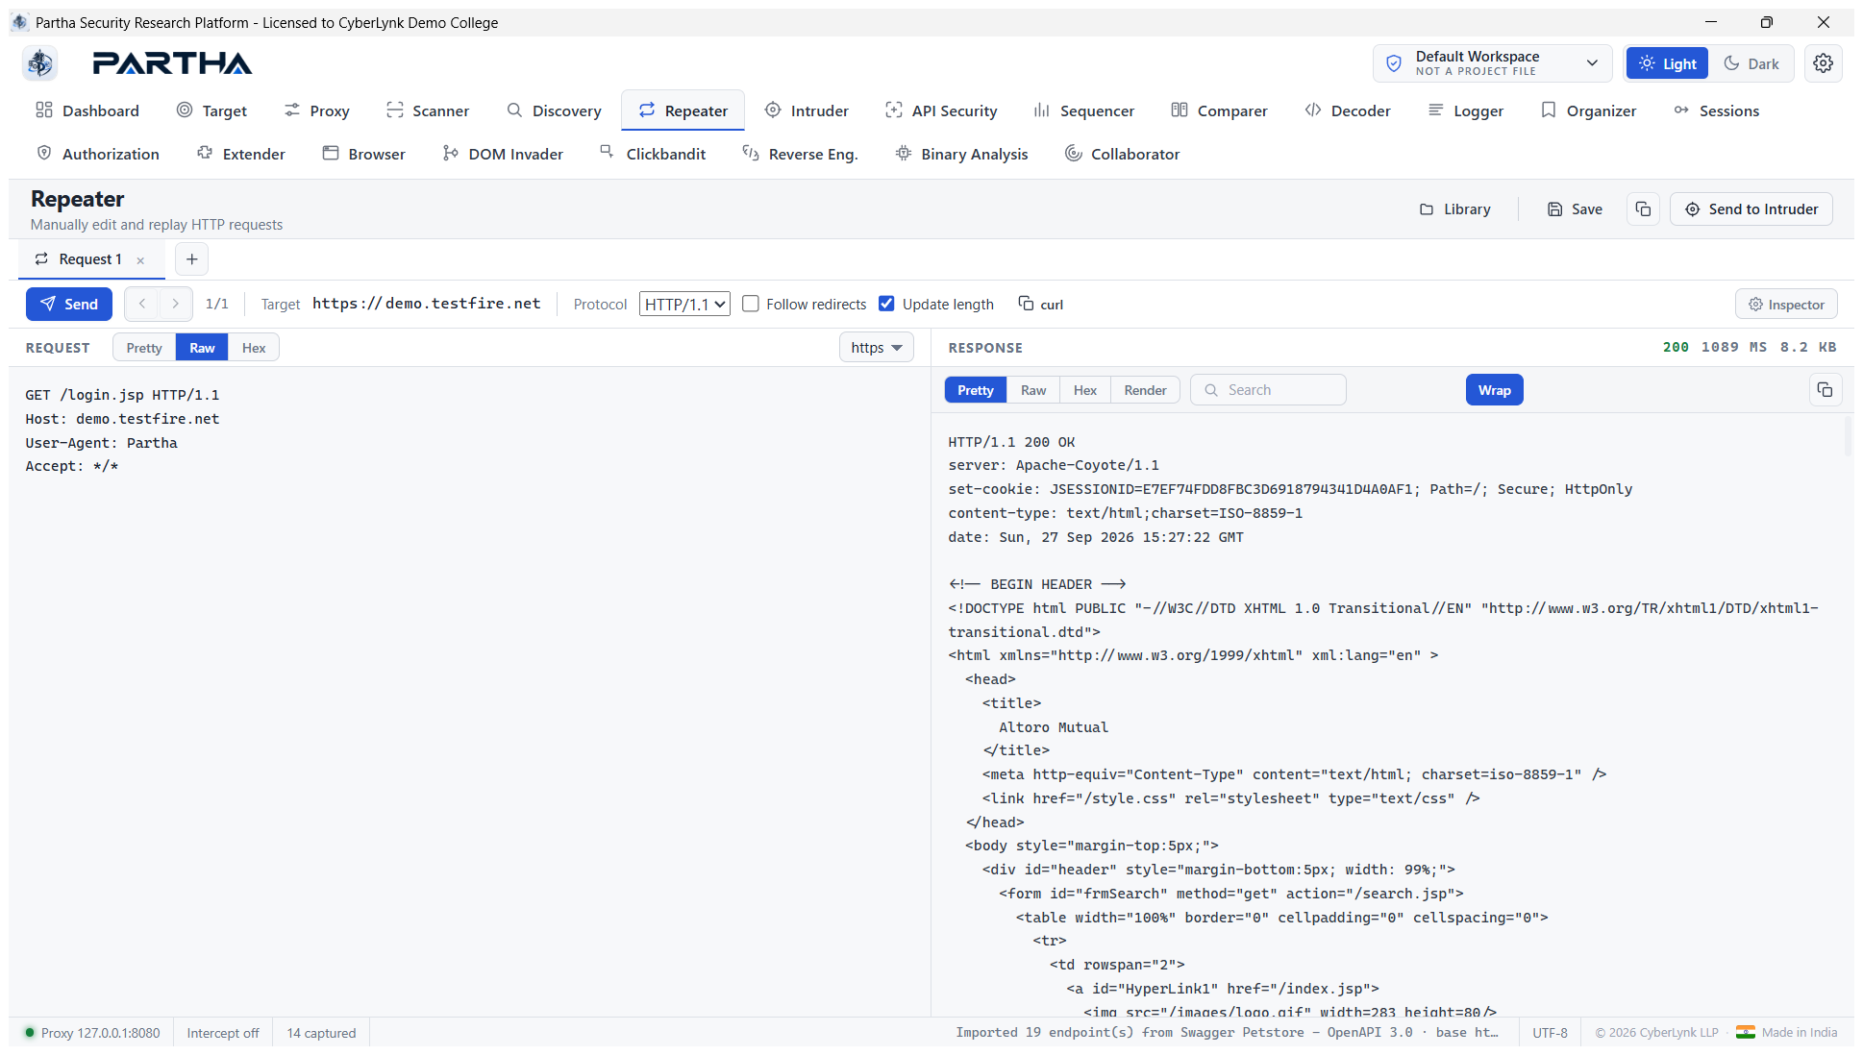Image resolution: width=1863 pixels, height=1055 pixels.
Task: Select the Repeater module tab
Action: pos(683,110)
